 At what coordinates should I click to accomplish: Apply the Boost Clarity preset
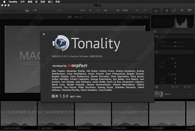pos(130,114)
